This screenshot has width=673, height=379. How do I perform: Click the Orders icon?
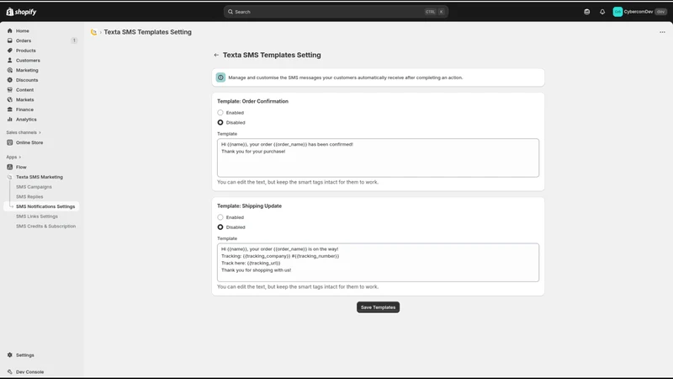[10, 40]
